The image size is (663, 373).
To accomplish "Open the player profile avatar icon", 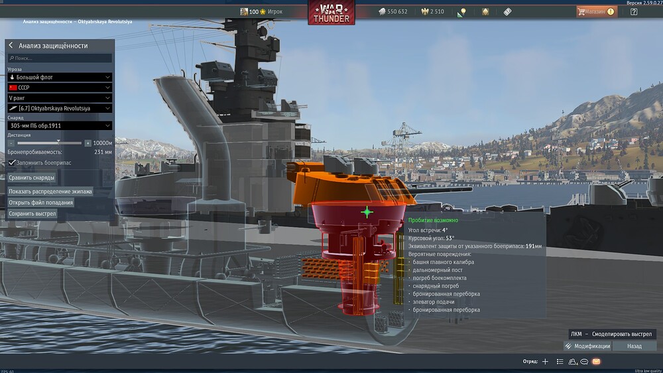I will pyautogui.click(x=244, y=11).
